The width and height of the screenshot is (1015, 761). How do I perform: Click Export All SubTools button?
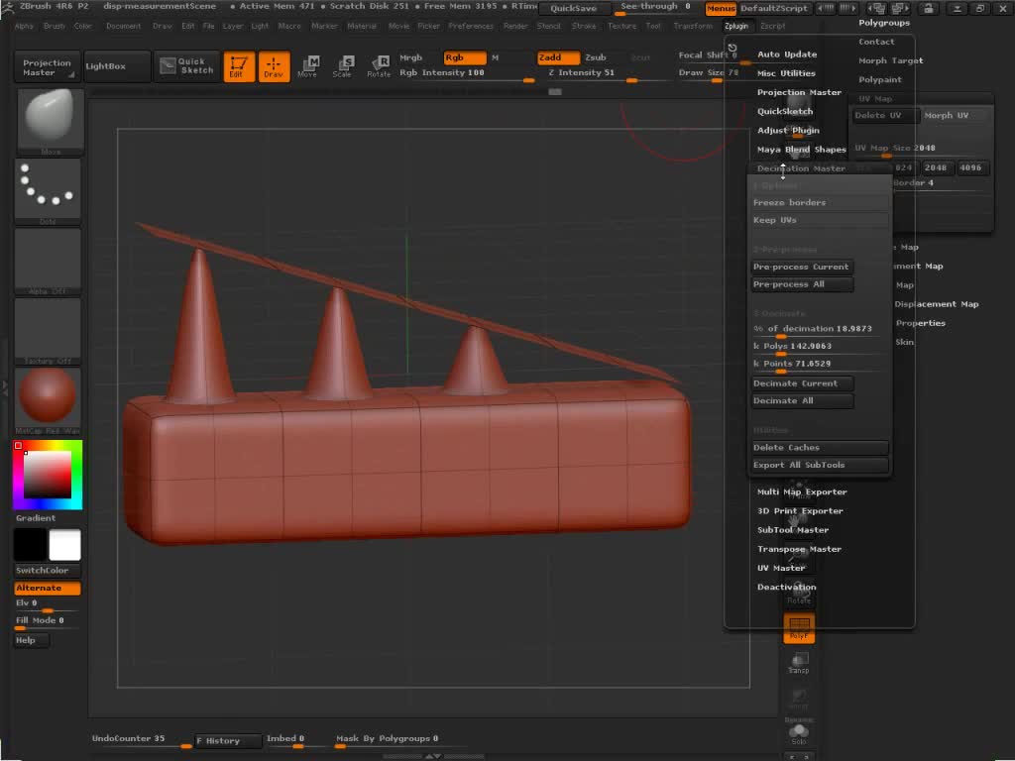tap(819, 465)
